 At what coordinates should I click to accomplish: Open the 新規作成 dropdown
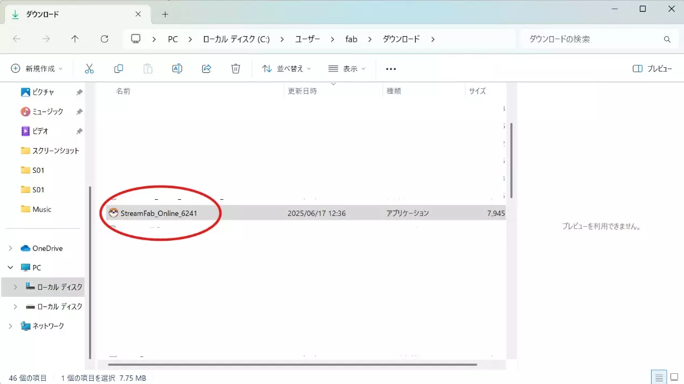pyautogui.click(x=37, y=69)
